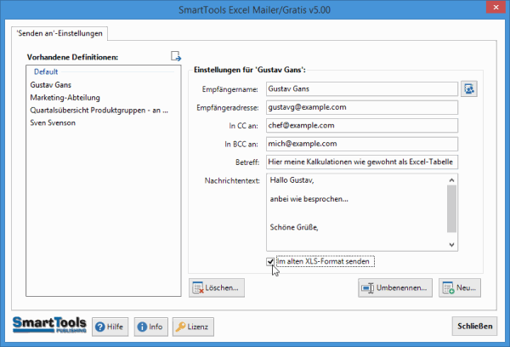Uncheck 'Im alten XLS-Format senden' checkbox
The width and height of the screenshot is (510, 347).
270,261
